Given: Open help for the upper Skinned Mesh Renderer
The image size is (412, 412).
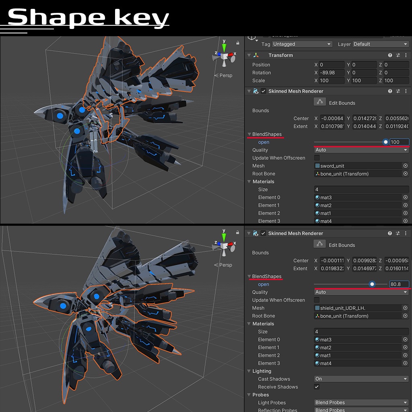Looking at the screenshot, I should (x=390, y=91).
